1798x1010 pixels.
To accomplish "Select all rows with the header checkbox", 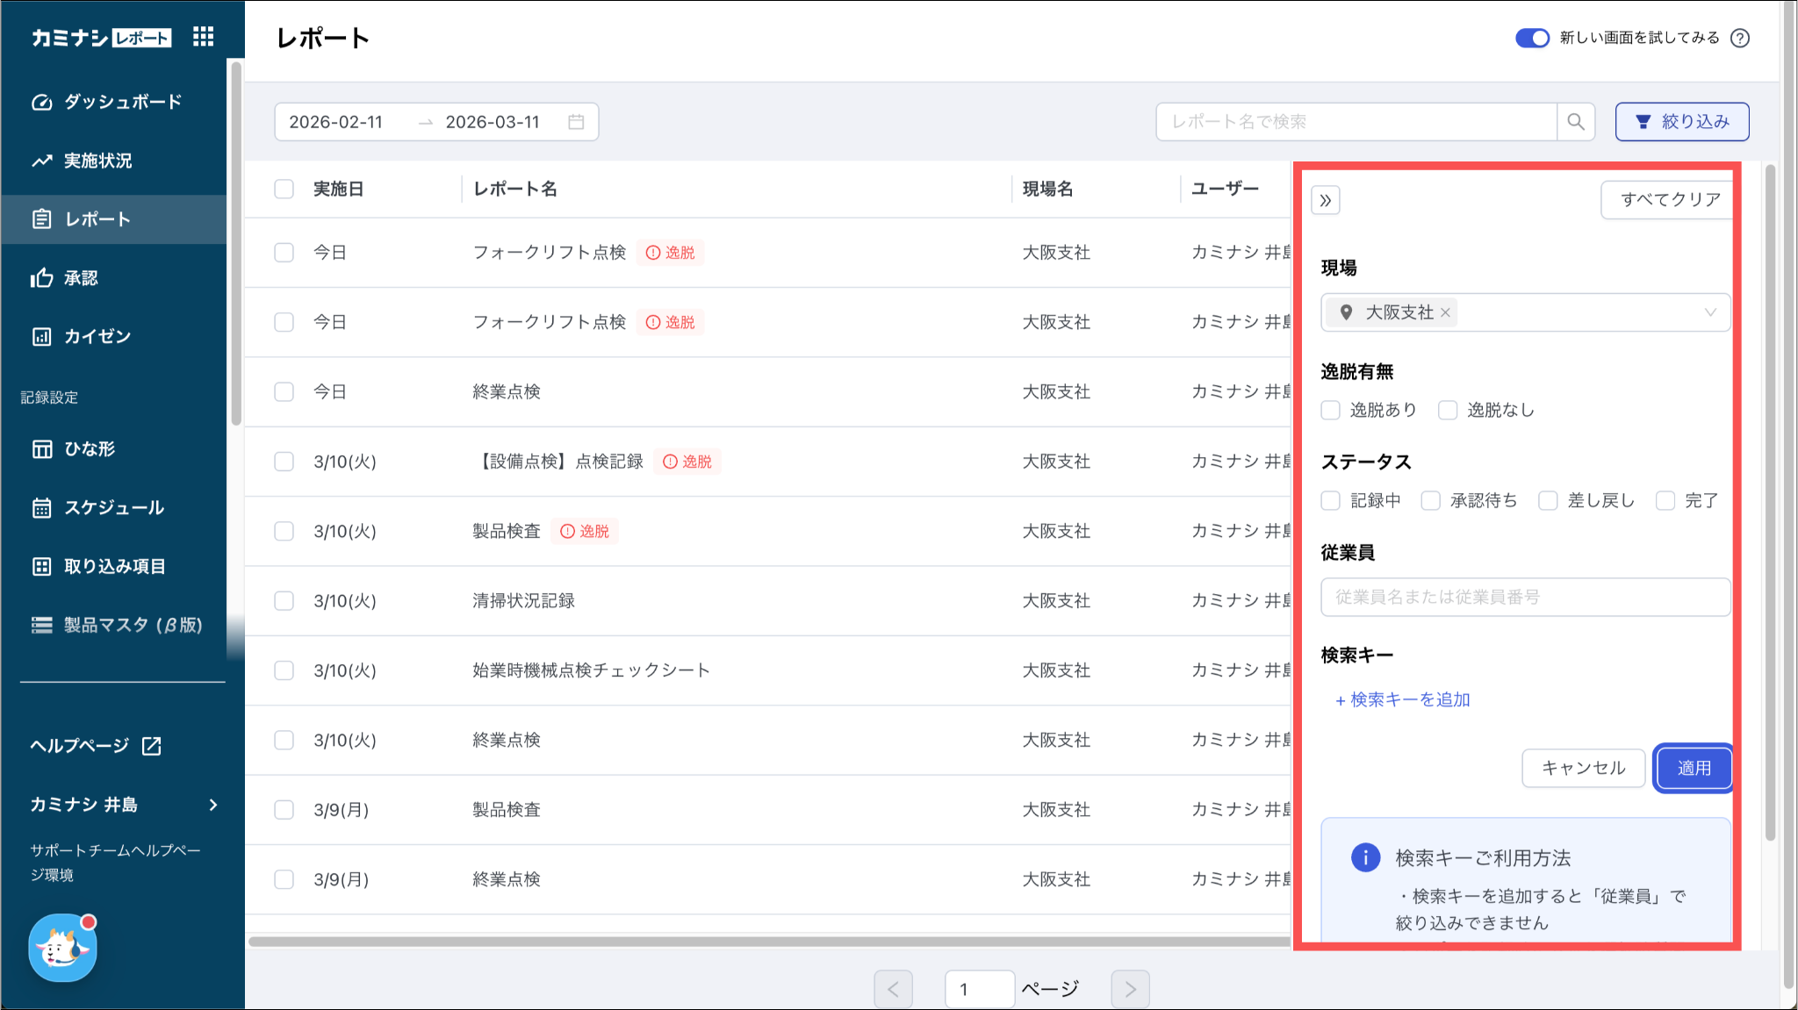I will (284, 189).
